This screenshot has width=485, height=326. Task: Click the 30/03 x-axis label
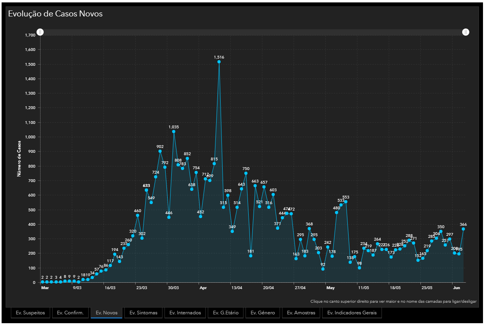(173, 288)
